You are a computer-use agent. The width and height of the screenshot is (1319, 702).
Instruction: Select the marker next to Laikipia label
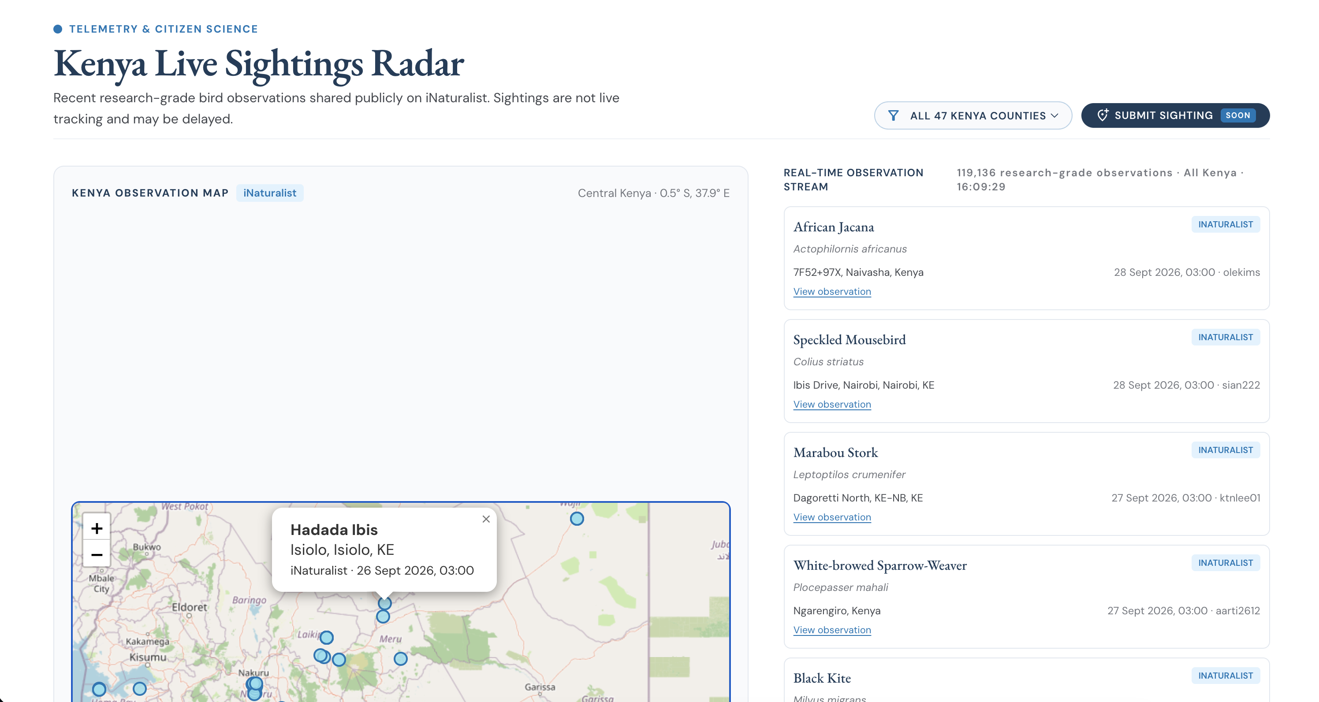tap(327, 638)
